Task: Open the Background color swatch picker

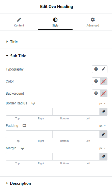Action: point(103,93)
